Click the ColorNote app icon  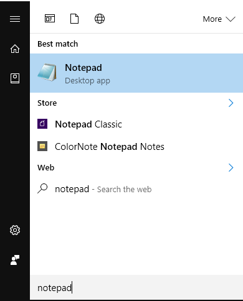[42, 146]
